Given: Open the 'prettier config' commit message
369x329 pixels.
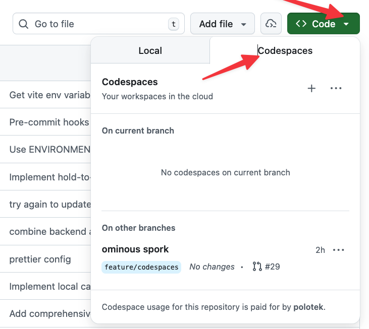Looking at the screenshot, I should click(x=40, y=259).
